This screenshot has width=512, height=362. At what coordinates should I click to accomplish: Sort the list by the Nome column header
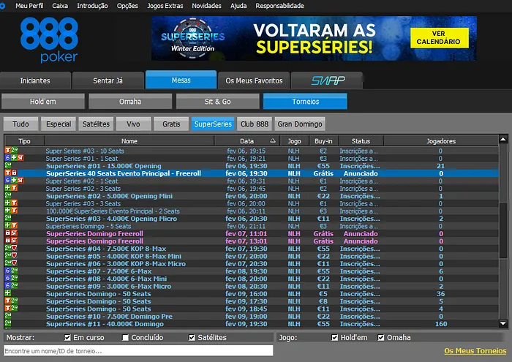click(x=129, y=141)
